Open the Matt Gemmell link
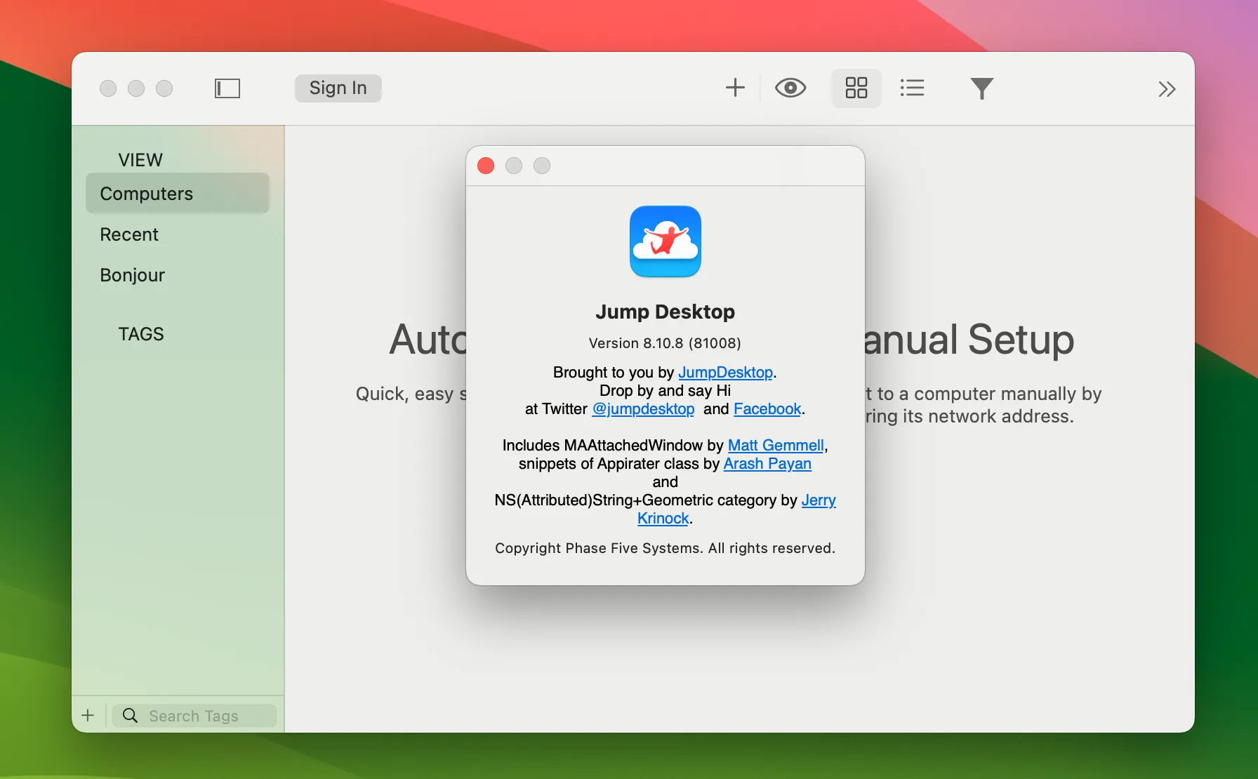This screenshot has height=779, width=1258. [x=776, y=445]
